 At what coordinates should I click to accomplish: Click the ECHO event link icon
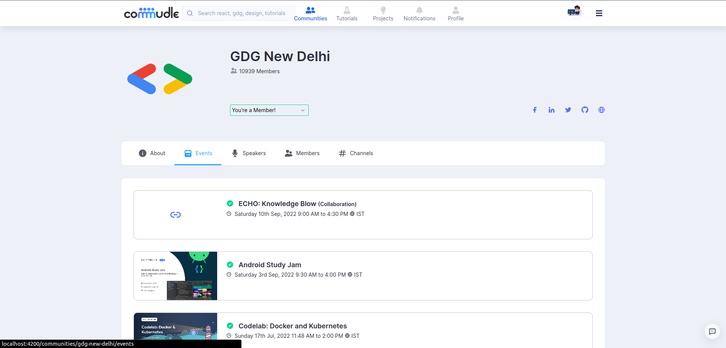click(176, 215)
